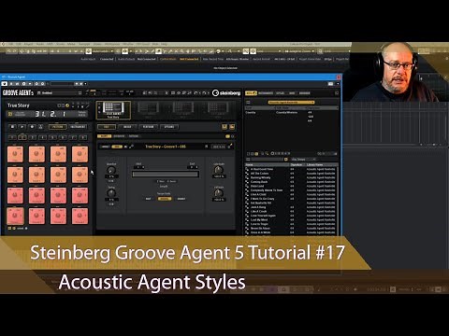The width and height of the screenshot is (449, 336).
Task: Open the Audio menu in Cubase
Action: [40, 44]
